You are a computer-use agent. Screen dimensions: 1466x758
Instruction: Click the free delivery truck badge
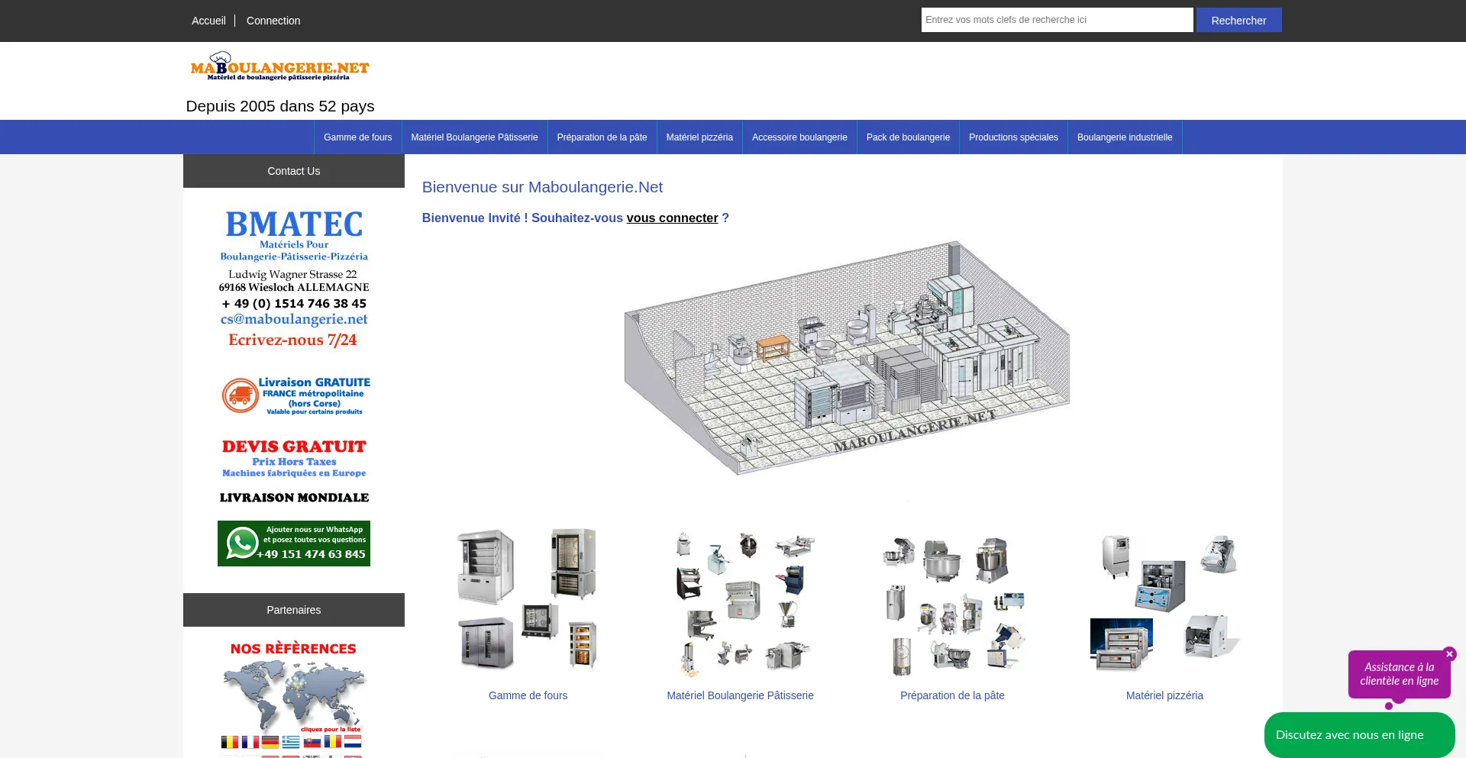295,395
